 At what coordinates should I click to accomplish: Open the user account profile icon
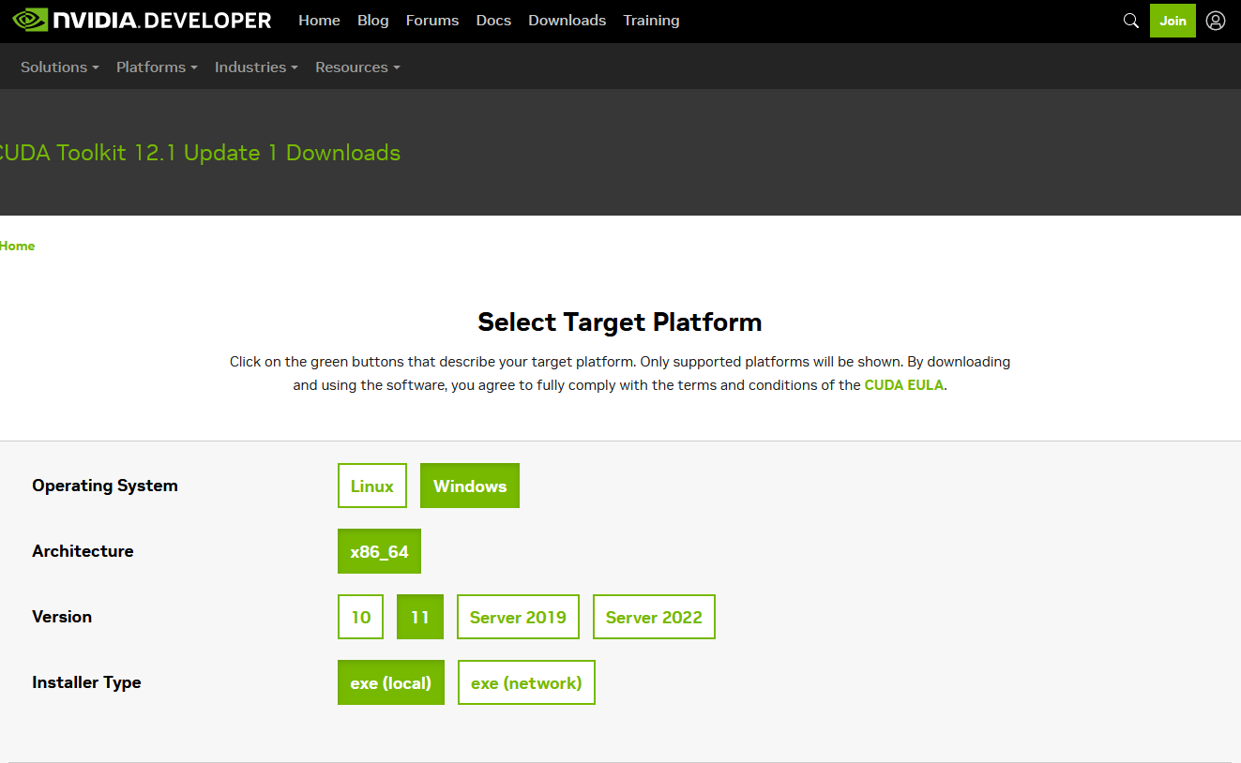click(x=1216, y=21)
